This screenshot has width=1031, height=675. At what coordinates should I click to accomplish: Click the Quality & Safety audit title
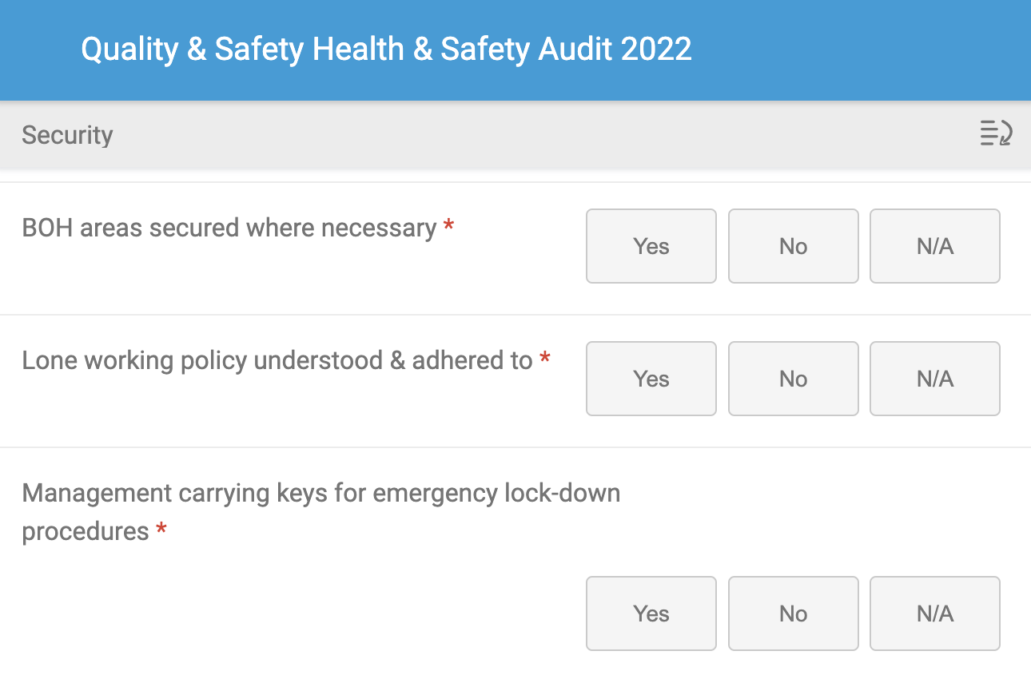coord(386,50)
